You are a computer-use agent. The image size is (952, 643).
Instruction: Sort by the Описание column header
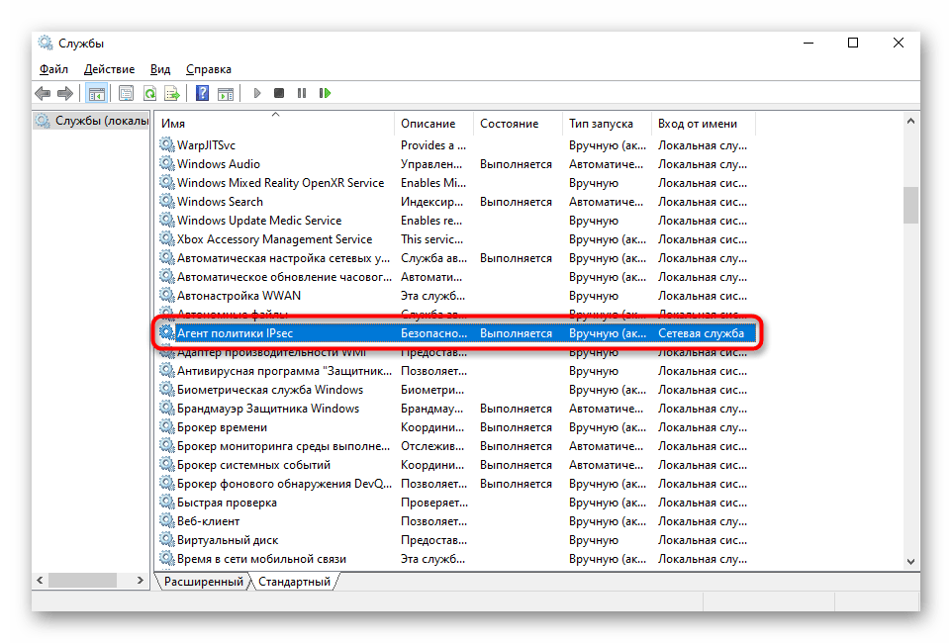[433, 124]
